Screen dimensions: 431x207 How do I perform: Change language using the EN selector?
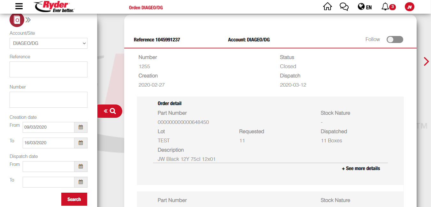[x=365, y=7]
